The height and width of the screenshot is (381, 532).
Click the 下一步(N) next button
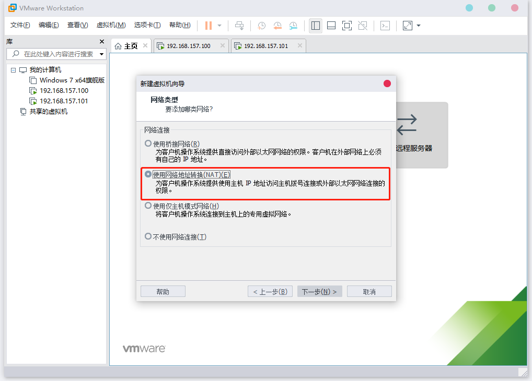click(x=320, y=292)
